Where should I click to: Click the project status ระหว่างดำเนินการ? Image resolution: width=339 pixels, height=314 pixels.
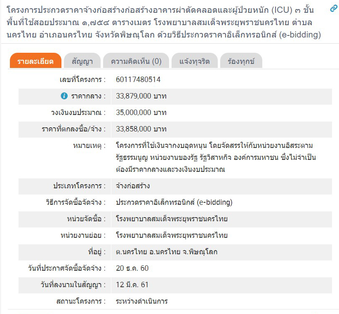point(142,301)
